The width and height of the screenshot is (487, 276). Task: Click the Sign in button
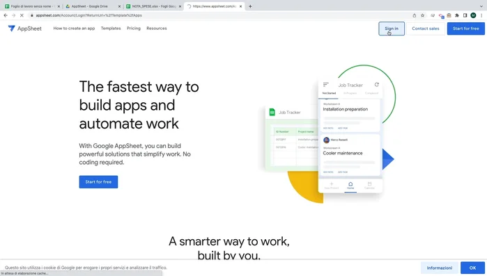pyautogui.click(x=392, y=29)
